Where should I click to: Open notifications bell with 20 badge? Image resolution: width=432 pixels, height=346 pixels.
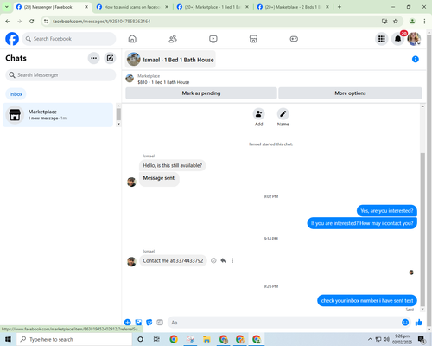[x=398, y=39]
